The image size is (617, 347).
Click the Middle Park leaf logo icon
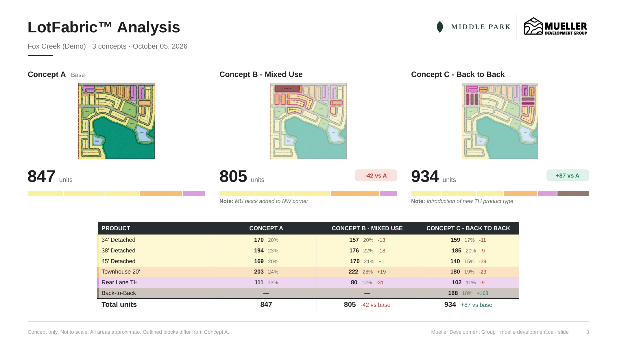[440, 27]
